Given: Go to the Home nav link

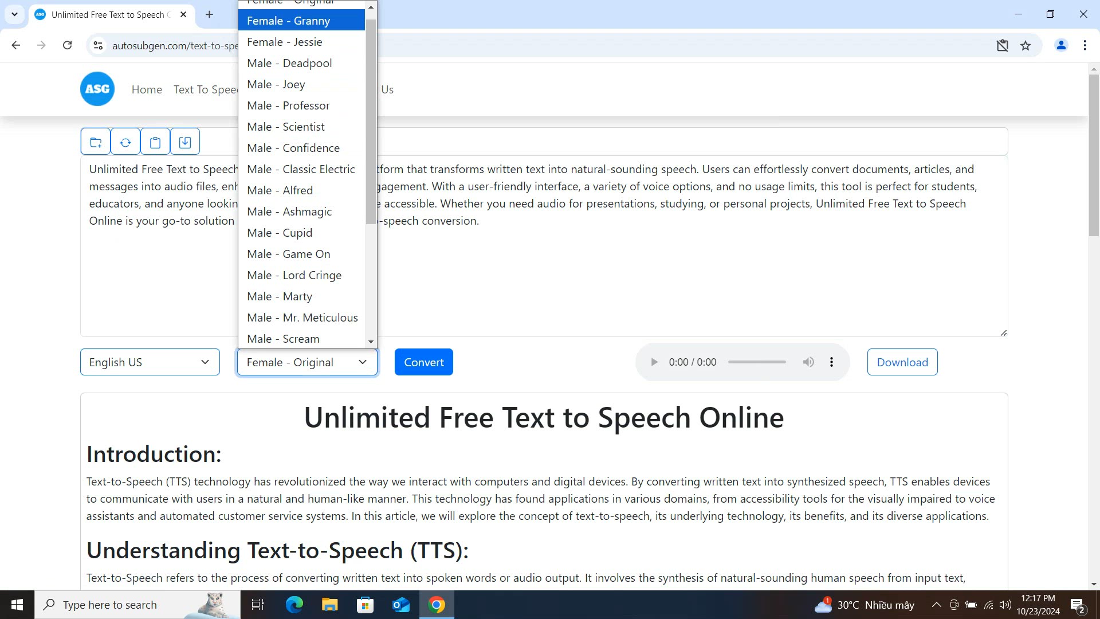Looking at the screenshot, I should (x=147, y=89).
